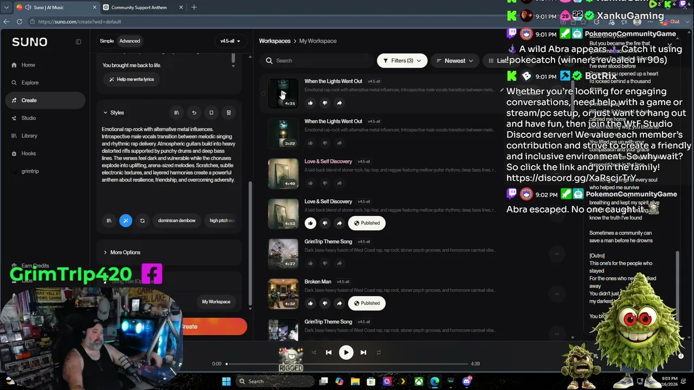Dislike the 4:53 Love & Self Discovery
The image size is (694, 390).
click(x=325, y=223)
